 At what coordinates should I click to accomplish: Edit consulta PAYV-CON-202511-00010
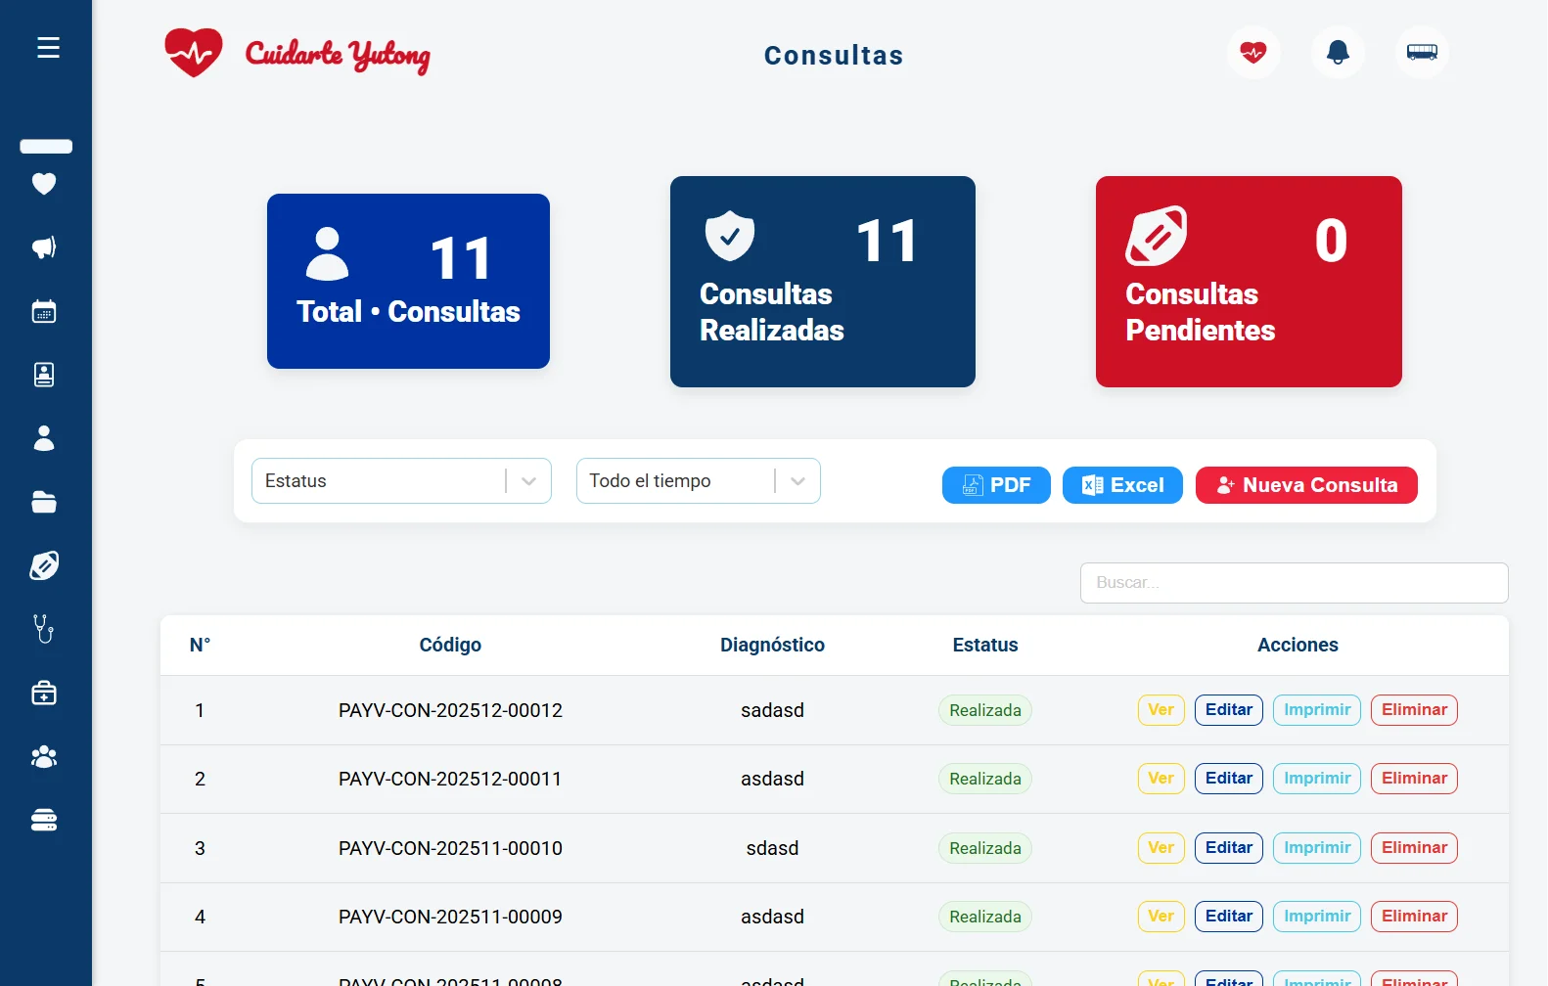tap(1229, 848)
